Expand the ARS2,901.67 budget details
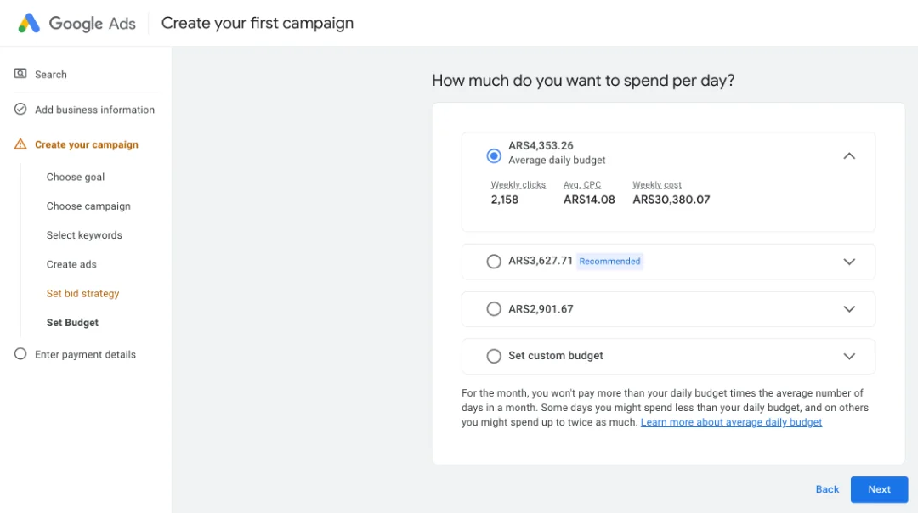This screenshot has width=918, height=513. [x=849, y=309]
